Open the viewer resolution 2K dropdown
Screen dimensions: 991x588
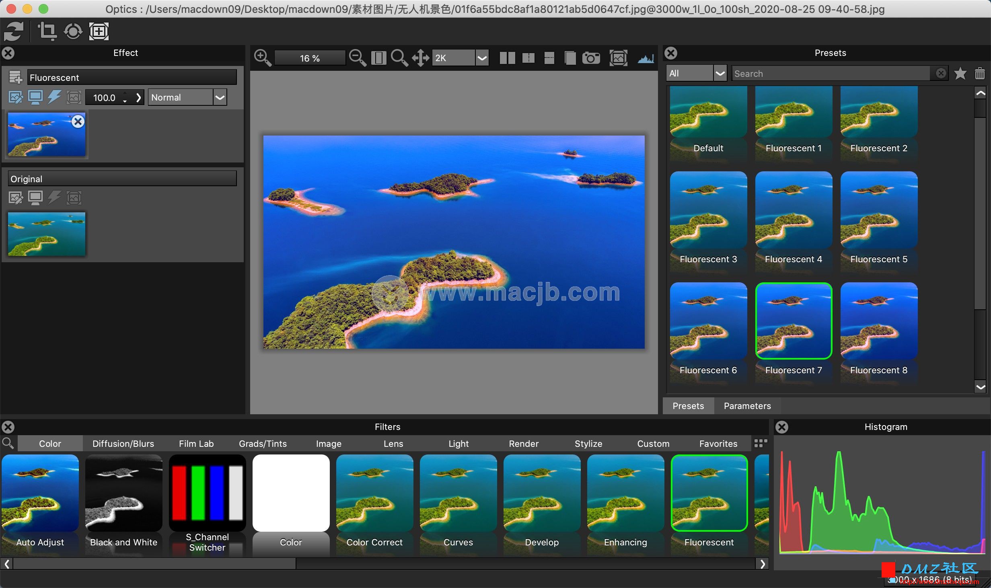click(x=461, y=58)
